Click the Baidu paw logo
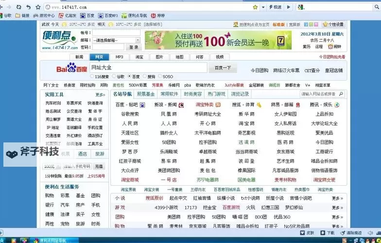The height and width of the screenshot is (243, 381). pyautogui.click(x=72, y=67)
